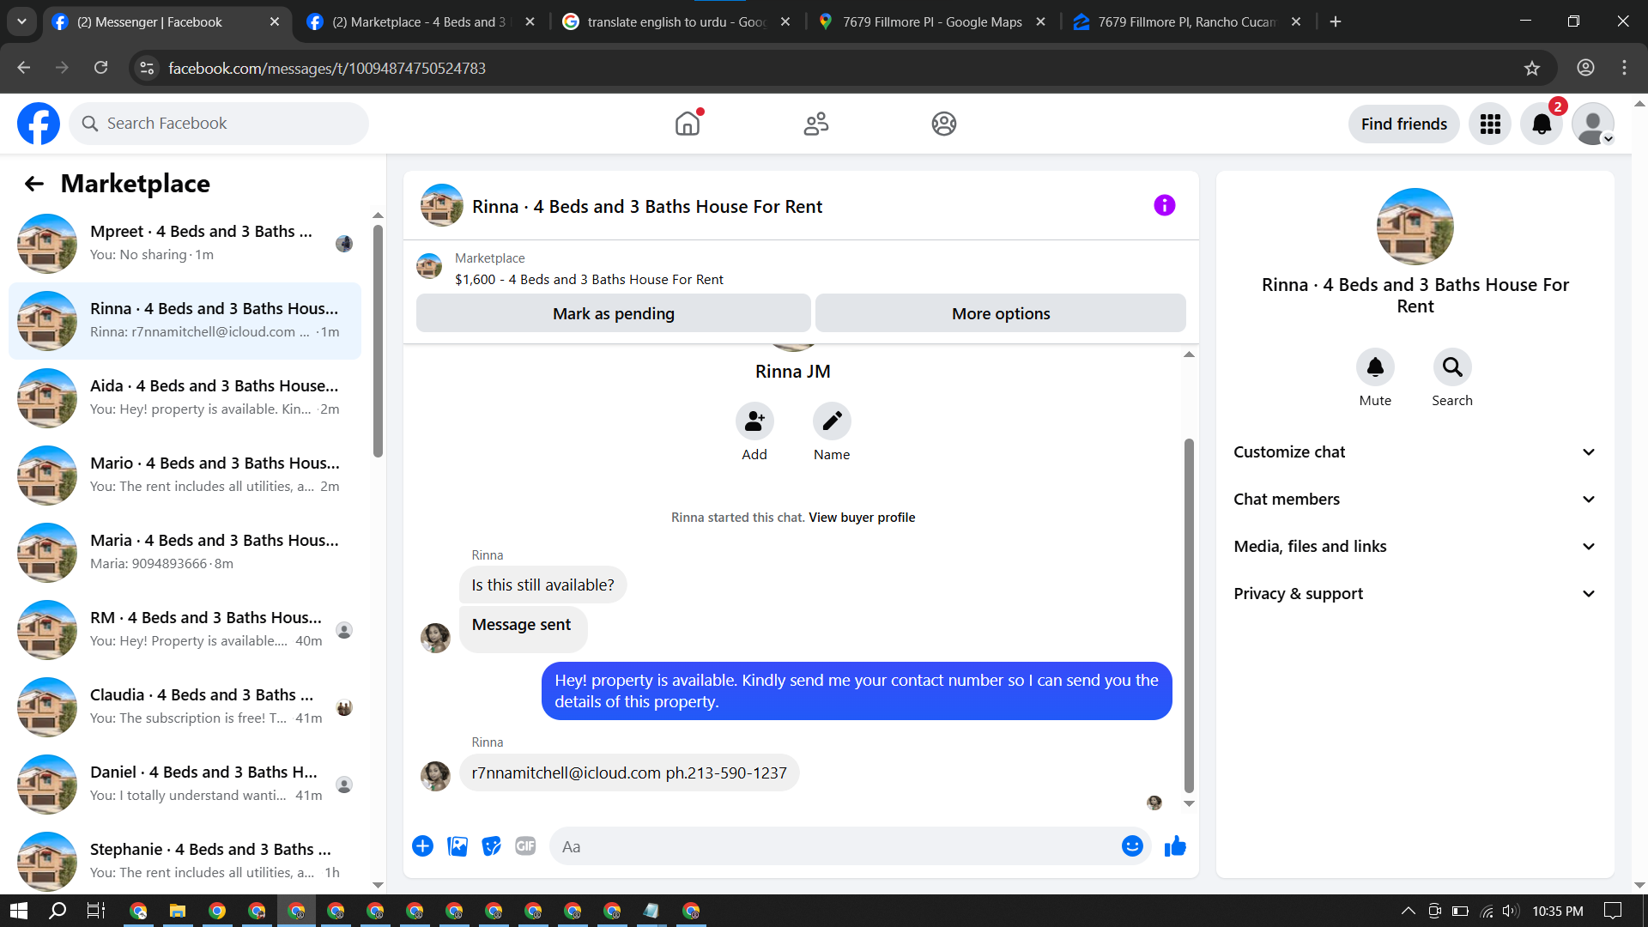Search in conversation with the magnifier icon
1648x927 pixels.
1452,367
